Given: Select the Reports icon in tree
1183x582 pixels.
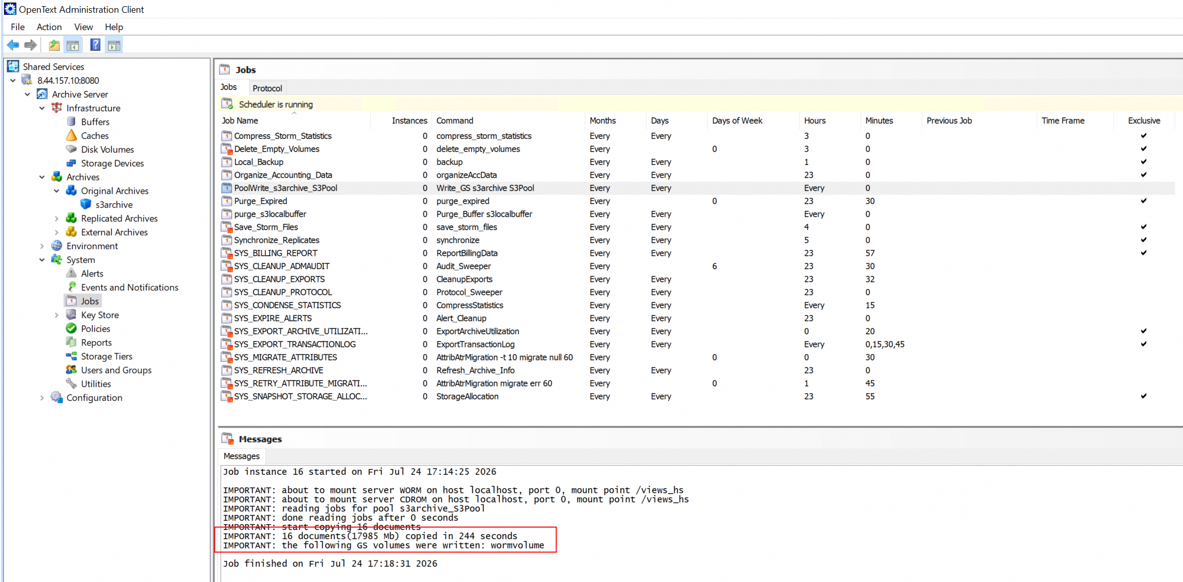Looking at the screenshot, I should 71,343.
